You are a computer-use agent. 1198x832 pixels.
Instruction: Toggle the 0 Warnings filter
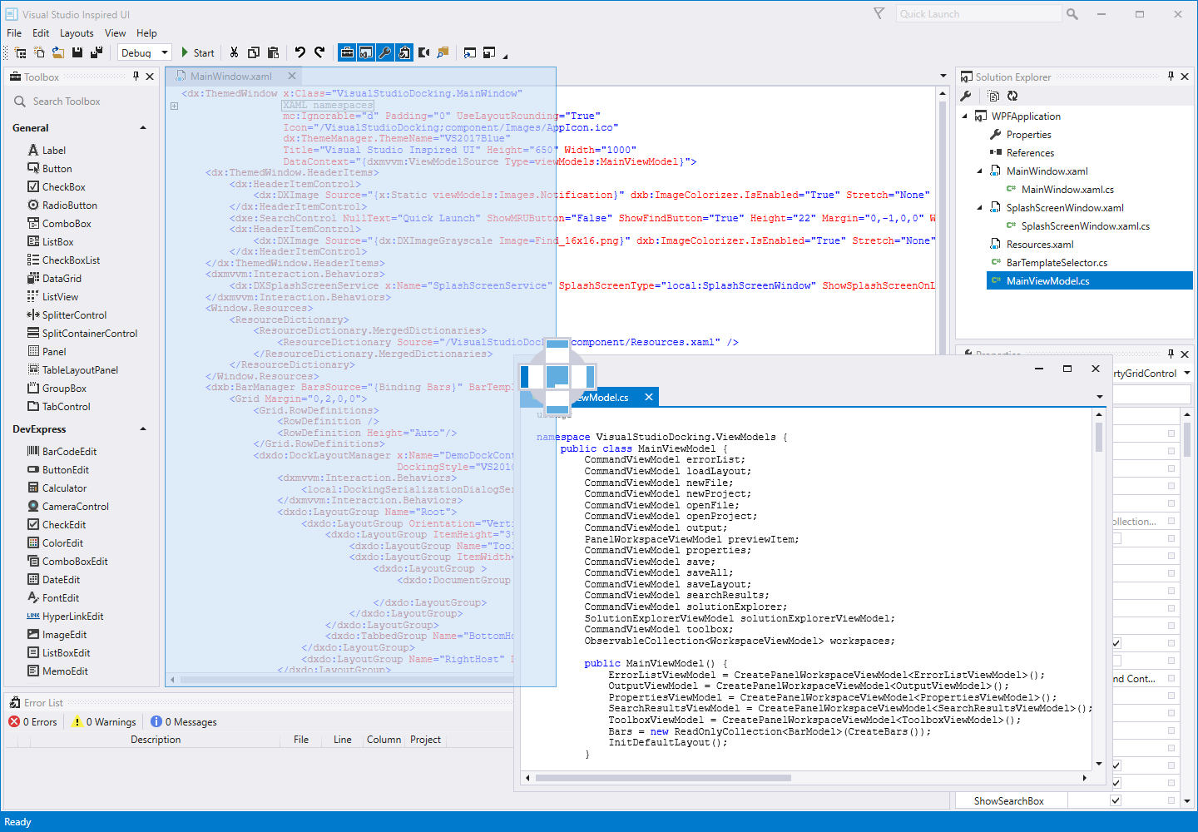pos(104,721)
